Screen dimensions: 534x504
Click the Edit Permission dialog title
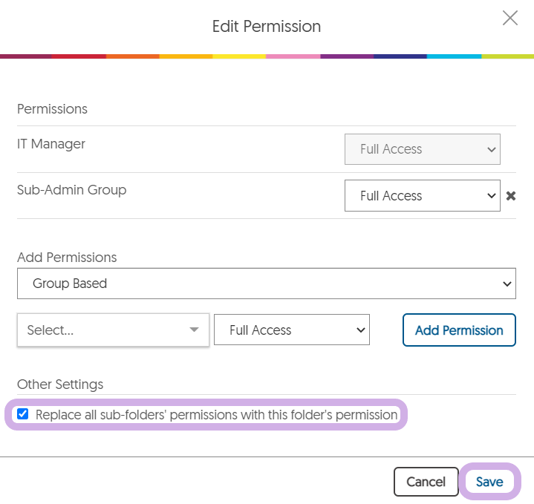(267, 27)
